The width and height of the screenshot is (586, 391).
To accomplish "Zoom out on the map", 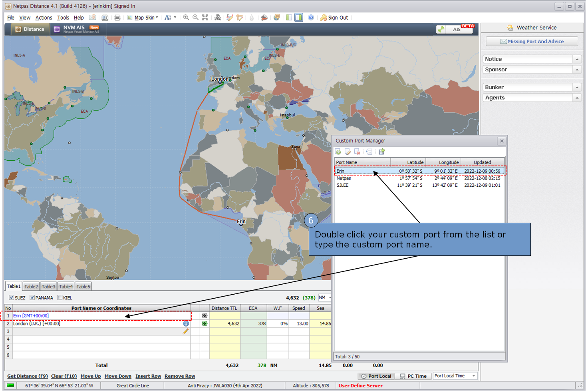I will pyautogui.click(x=196, y=17).
